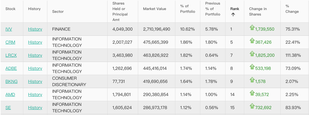Open the ADBE ticker link
This screenshot has height=115, width=309.
click(x=11, y=68)
